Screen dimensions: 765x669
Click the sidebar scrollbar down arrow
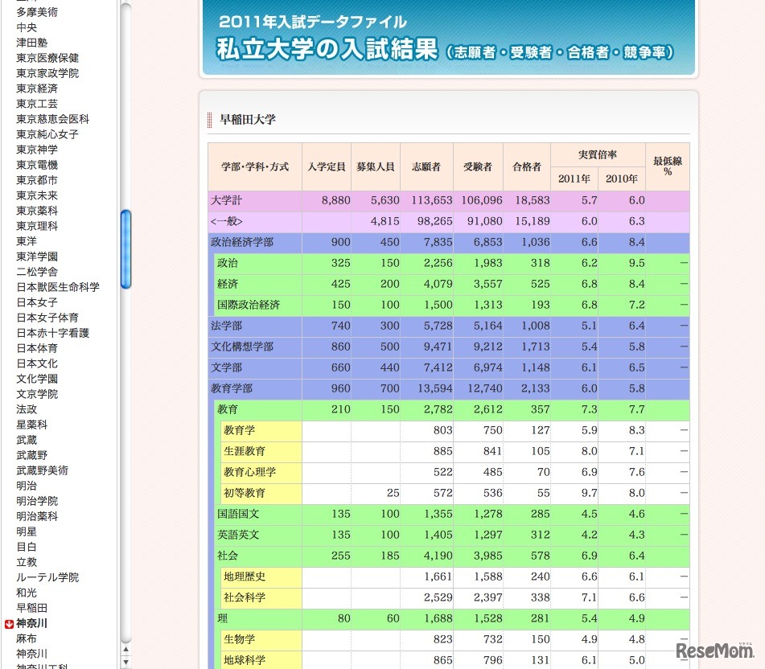click(x=125, y=661)
